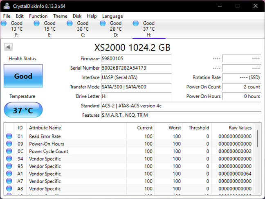Screen dimensions: 265x199
Task: Click status orb for Power-On Hours row
Action: point(9,144)
